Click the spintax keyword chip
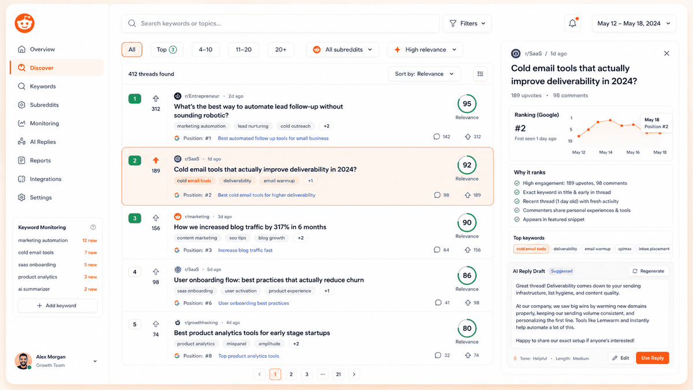The height and width of the screenshot is (390, 693). tap(624, 249)
